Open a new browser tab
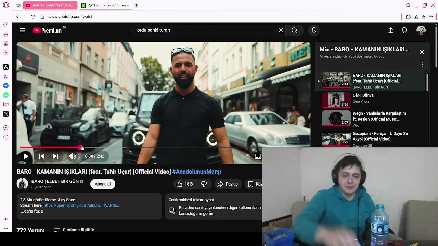The width and height of the screenshot is (438, 246). pos(136,5)
